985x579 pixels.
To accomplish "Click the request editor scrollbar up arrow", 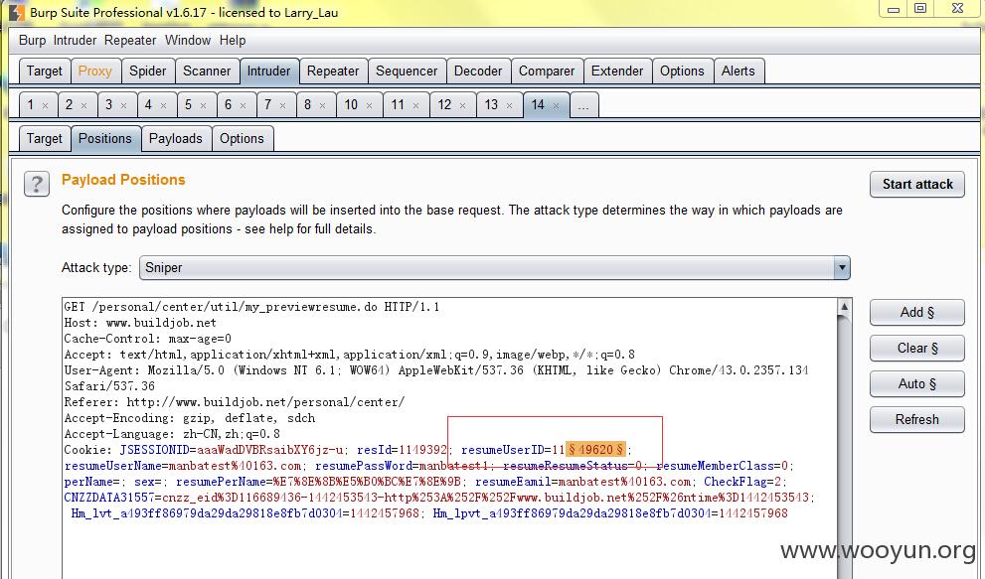I will tap(844, 307).
